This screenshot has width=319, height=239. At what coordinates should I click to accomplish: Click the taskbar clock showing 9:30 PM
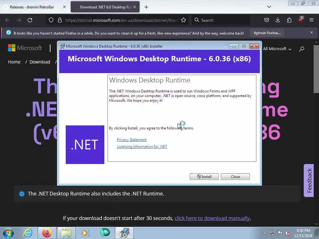pos(303,233)
